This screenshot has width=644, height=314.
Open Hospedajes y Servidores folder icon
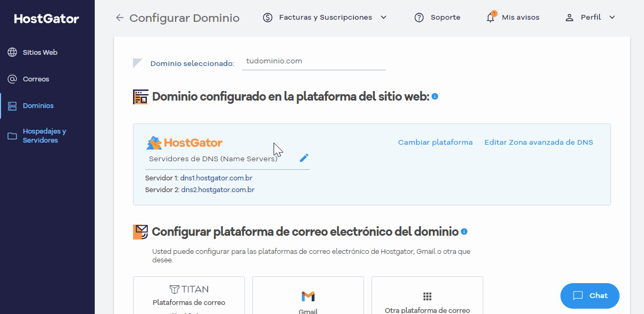point(12,136)
